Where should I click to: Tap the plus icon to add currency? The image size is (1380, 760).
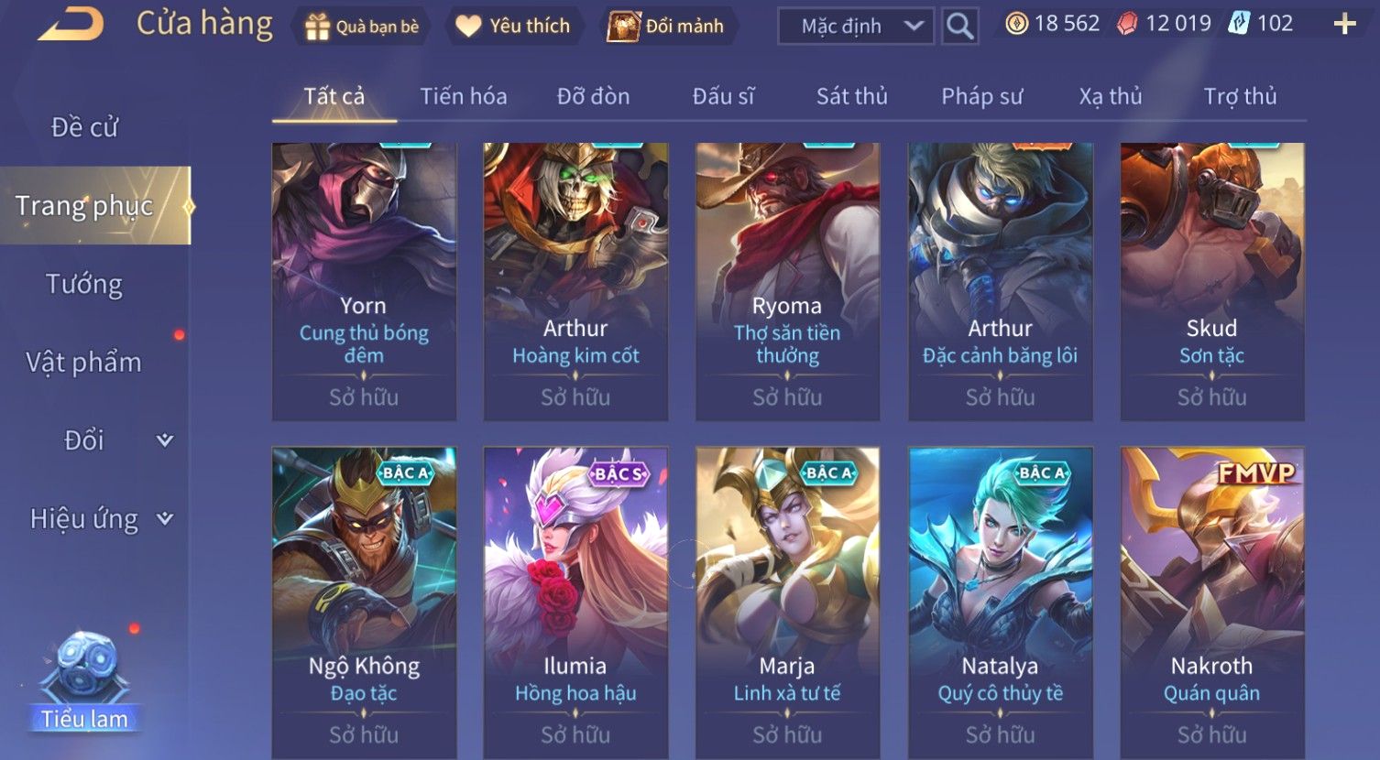[x=1344, y=25]
